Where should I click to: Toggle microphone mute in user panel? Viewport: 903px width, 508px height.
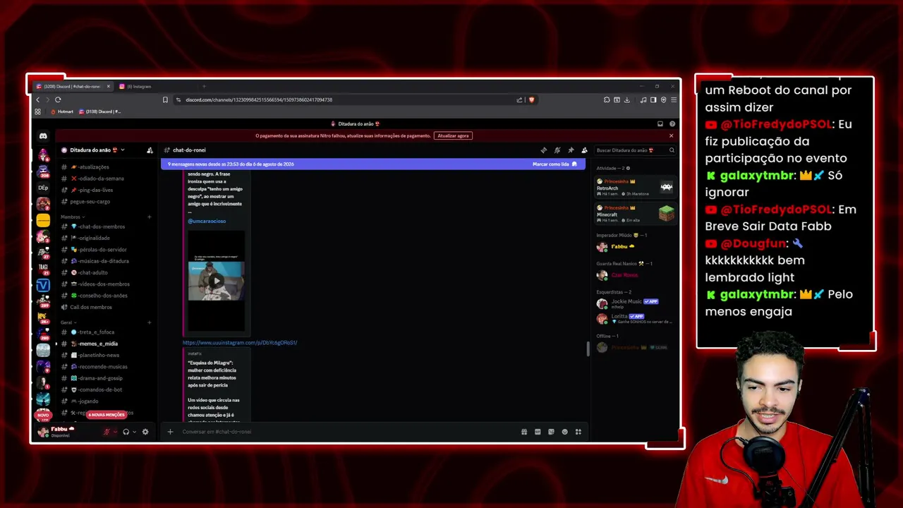tap(107, 432)
